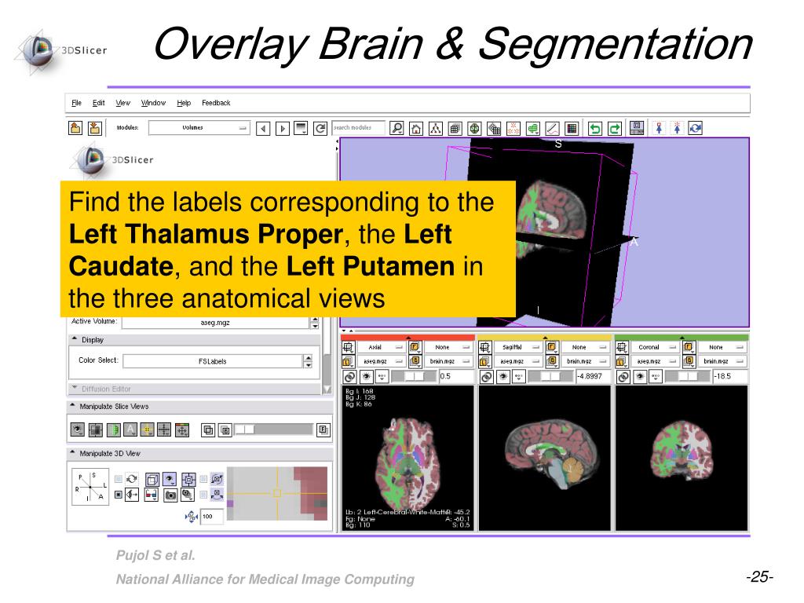Screen dimensions: 804x603
Task: Click the green Undo arrow icon
Action: (x=595, y=128)
